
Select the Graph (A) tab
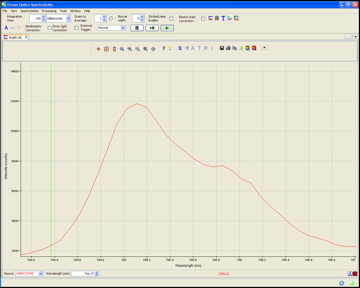tap(15, 37)
